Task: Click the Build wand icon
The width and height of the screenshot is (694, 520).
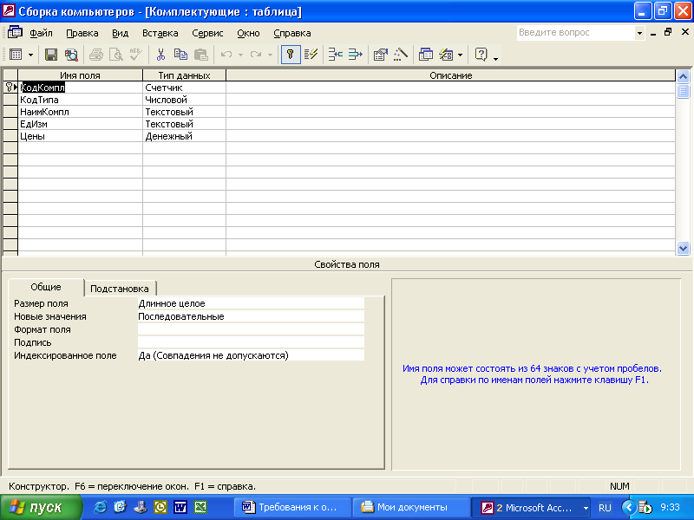Action: pyautogui.click(x=400, y=55)
